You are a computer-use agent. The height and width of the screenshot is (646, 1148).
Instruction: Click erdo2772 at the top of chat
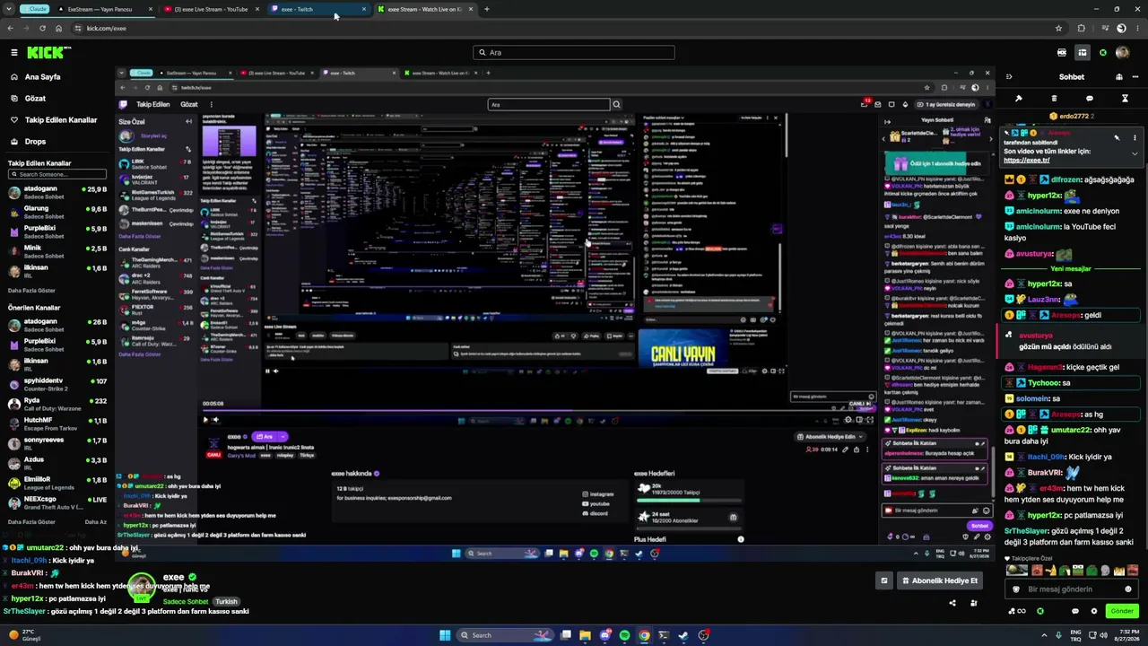pos(1074,117)
